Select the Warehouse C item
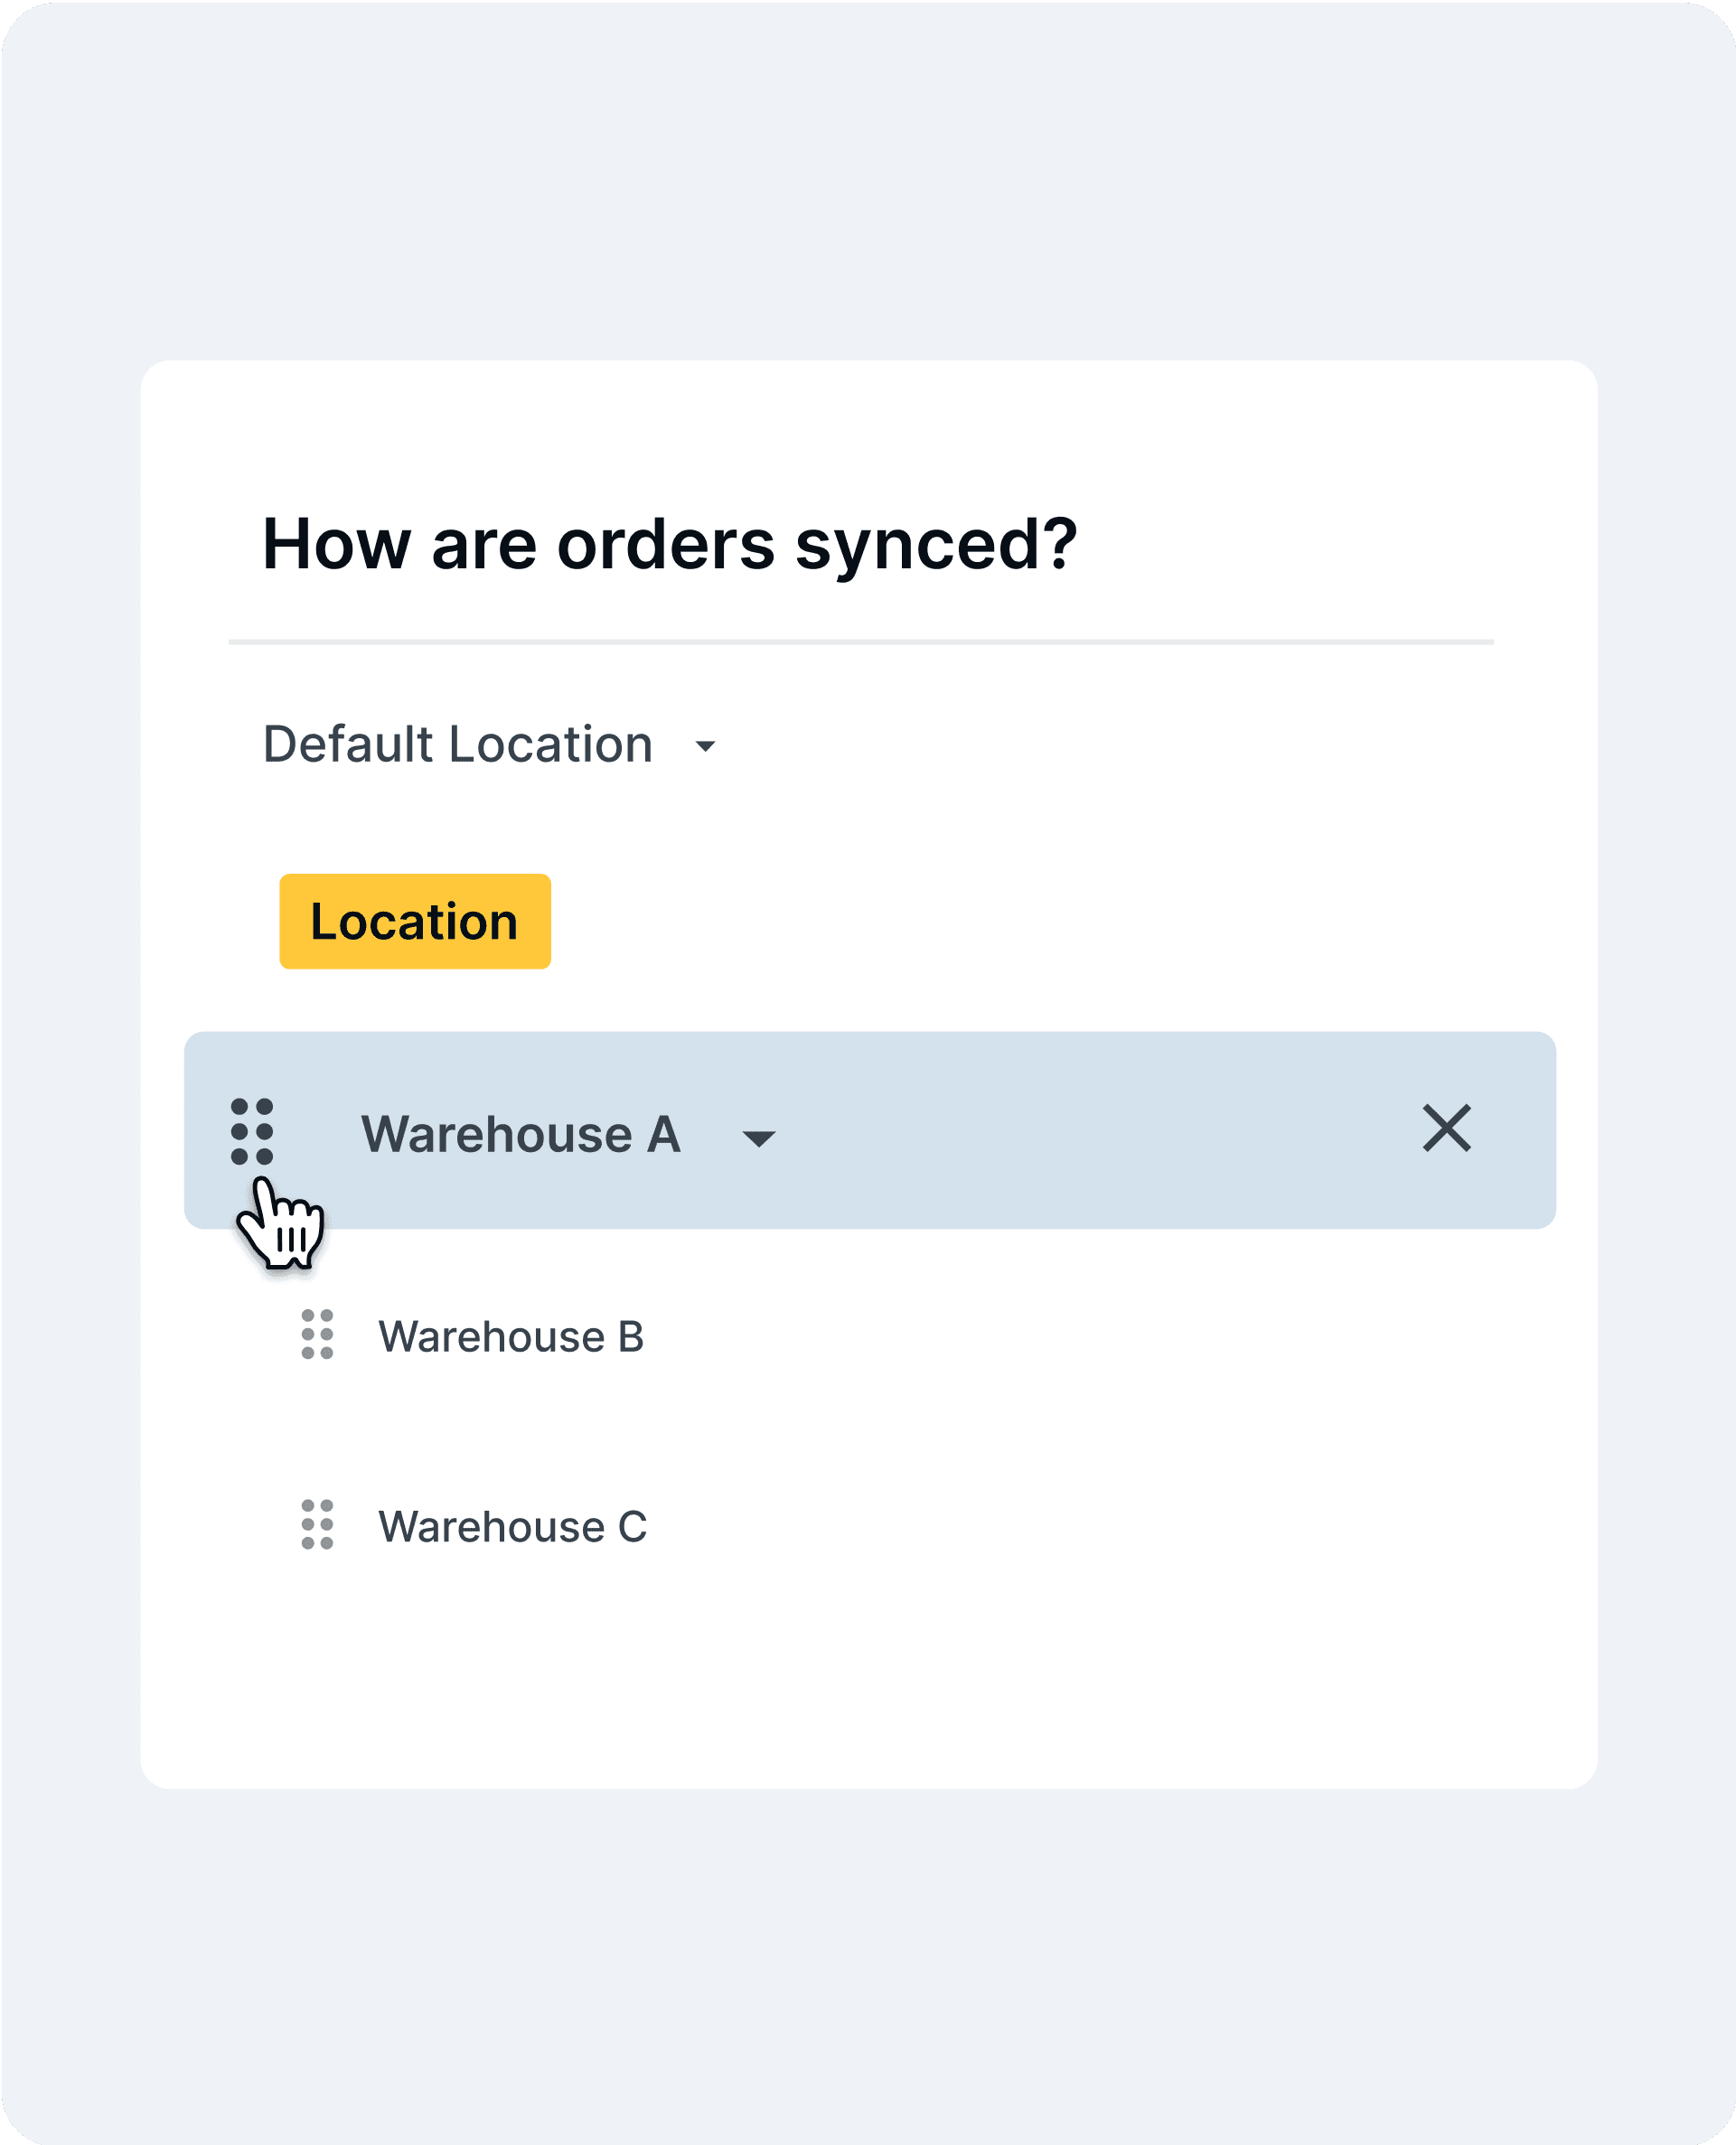 (512, 1526)
